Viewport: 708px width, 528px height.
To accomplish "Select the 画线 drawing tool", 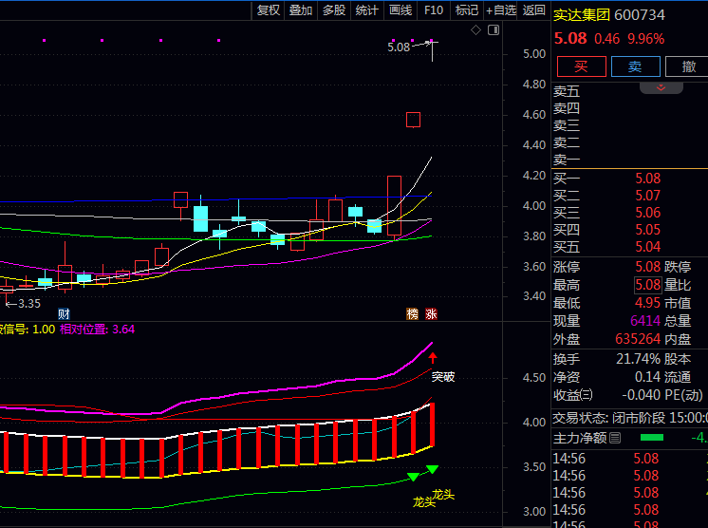I will click(401, 10).
